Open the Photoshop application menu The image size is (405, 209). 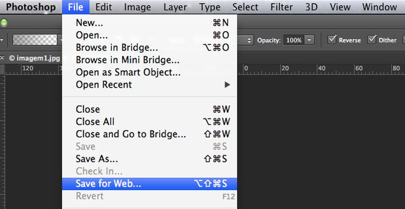click(x=30, y=7)
